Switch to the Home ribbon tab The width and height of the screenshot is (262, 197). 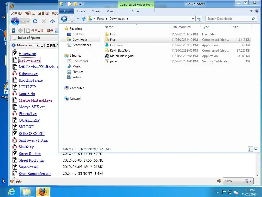81,11
